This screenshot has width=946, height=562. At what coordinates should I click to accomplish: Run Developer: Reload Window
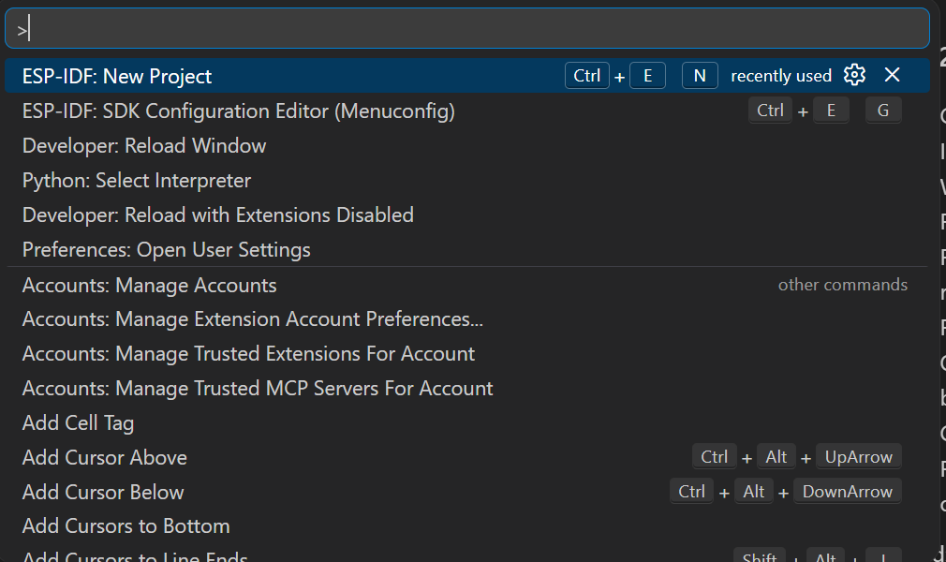[x=467, y=145]
